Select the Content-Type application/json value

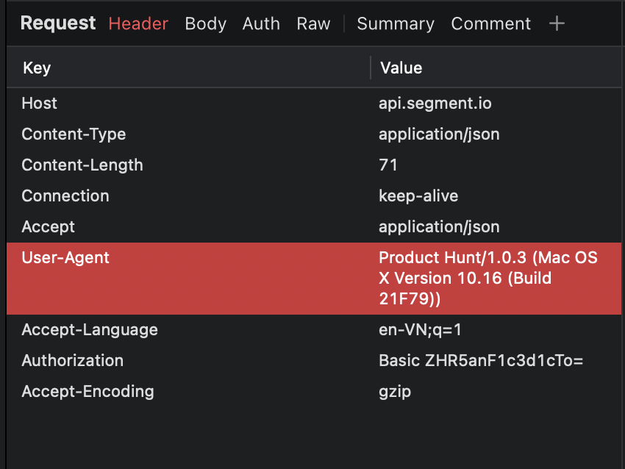coord(439,135)
